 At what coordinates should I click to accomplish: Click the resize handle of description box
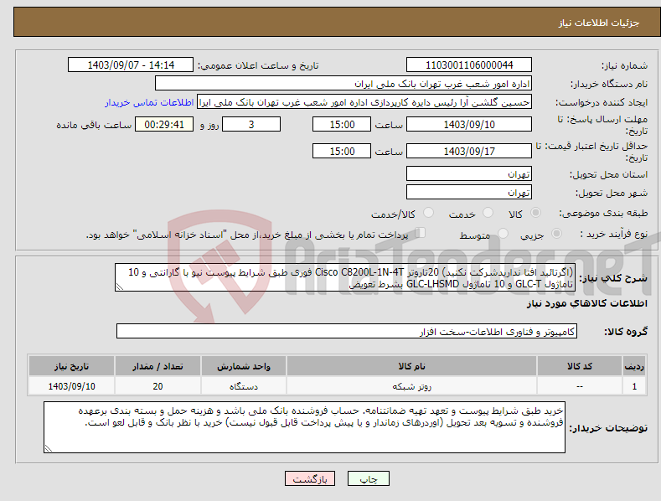point(119,287)
